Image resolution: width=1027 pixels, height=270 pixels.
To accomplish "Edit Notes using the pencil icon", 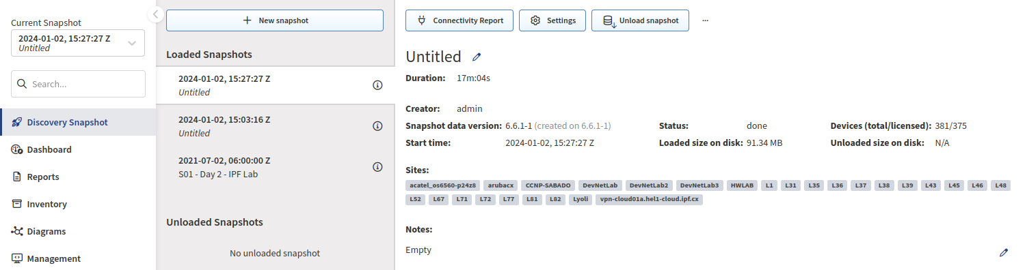I will pyautogui.click(x=1003, y=252).
